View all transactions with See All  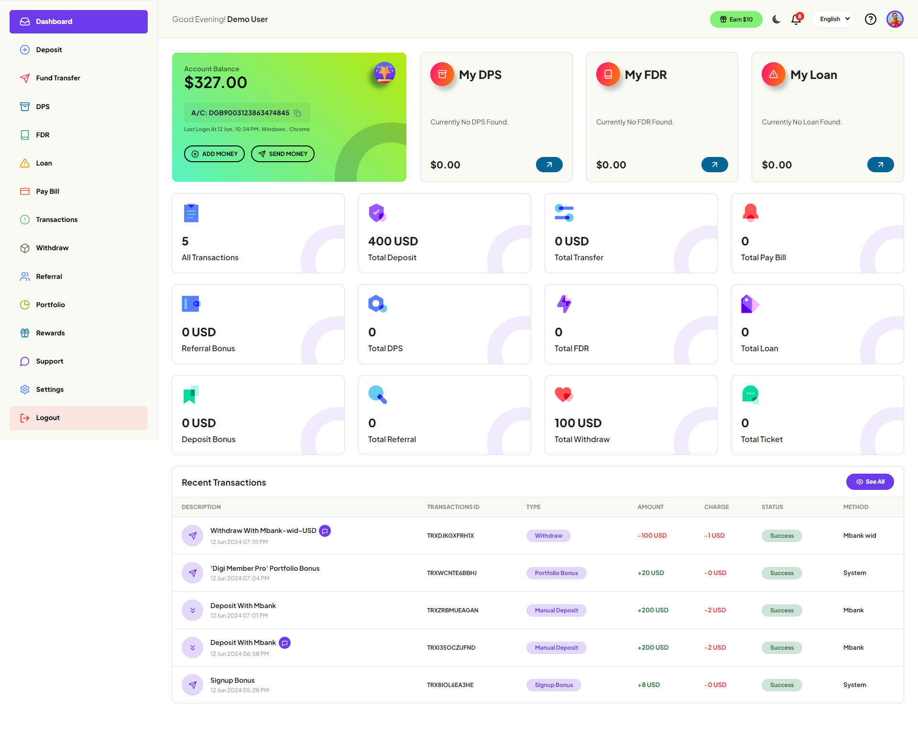[x=870, y=482]
